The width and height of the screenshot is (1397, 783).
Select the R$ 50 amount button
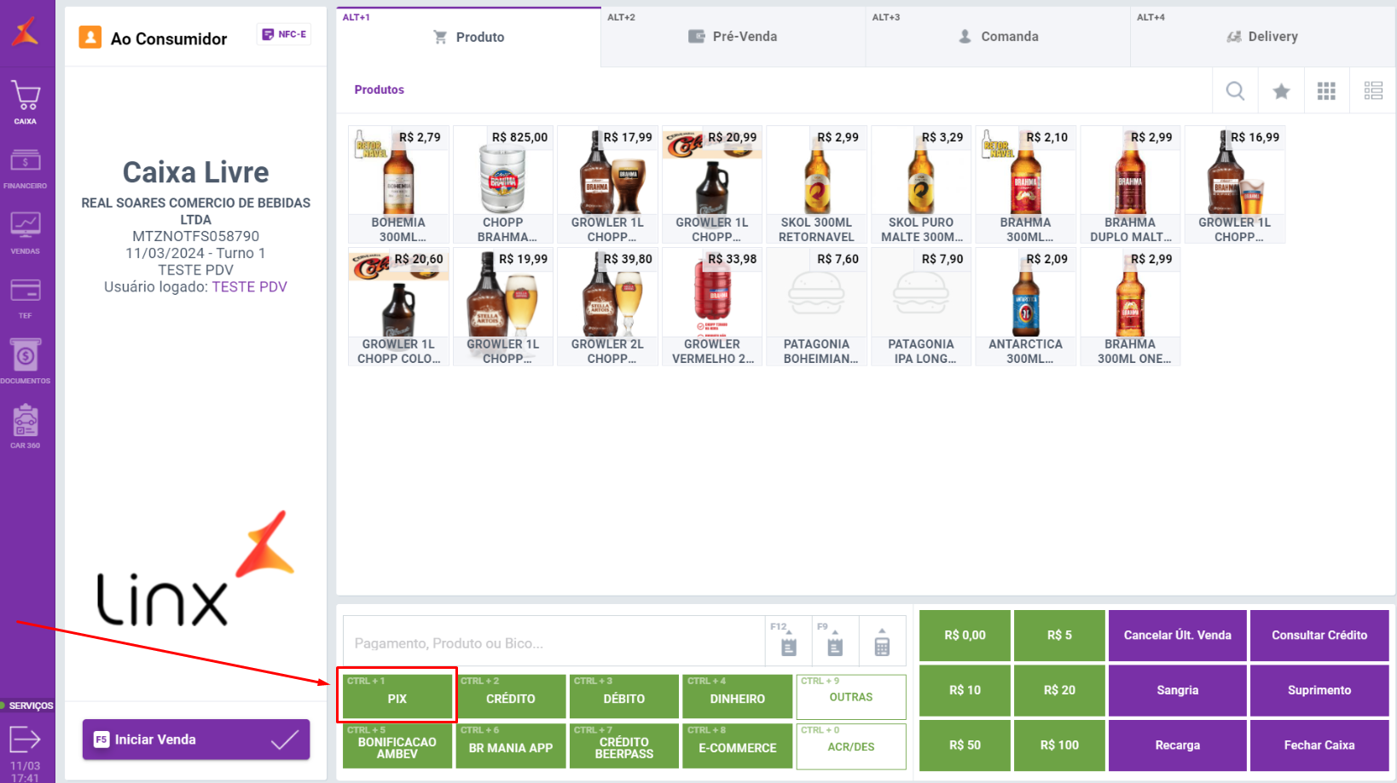[965, 745]
